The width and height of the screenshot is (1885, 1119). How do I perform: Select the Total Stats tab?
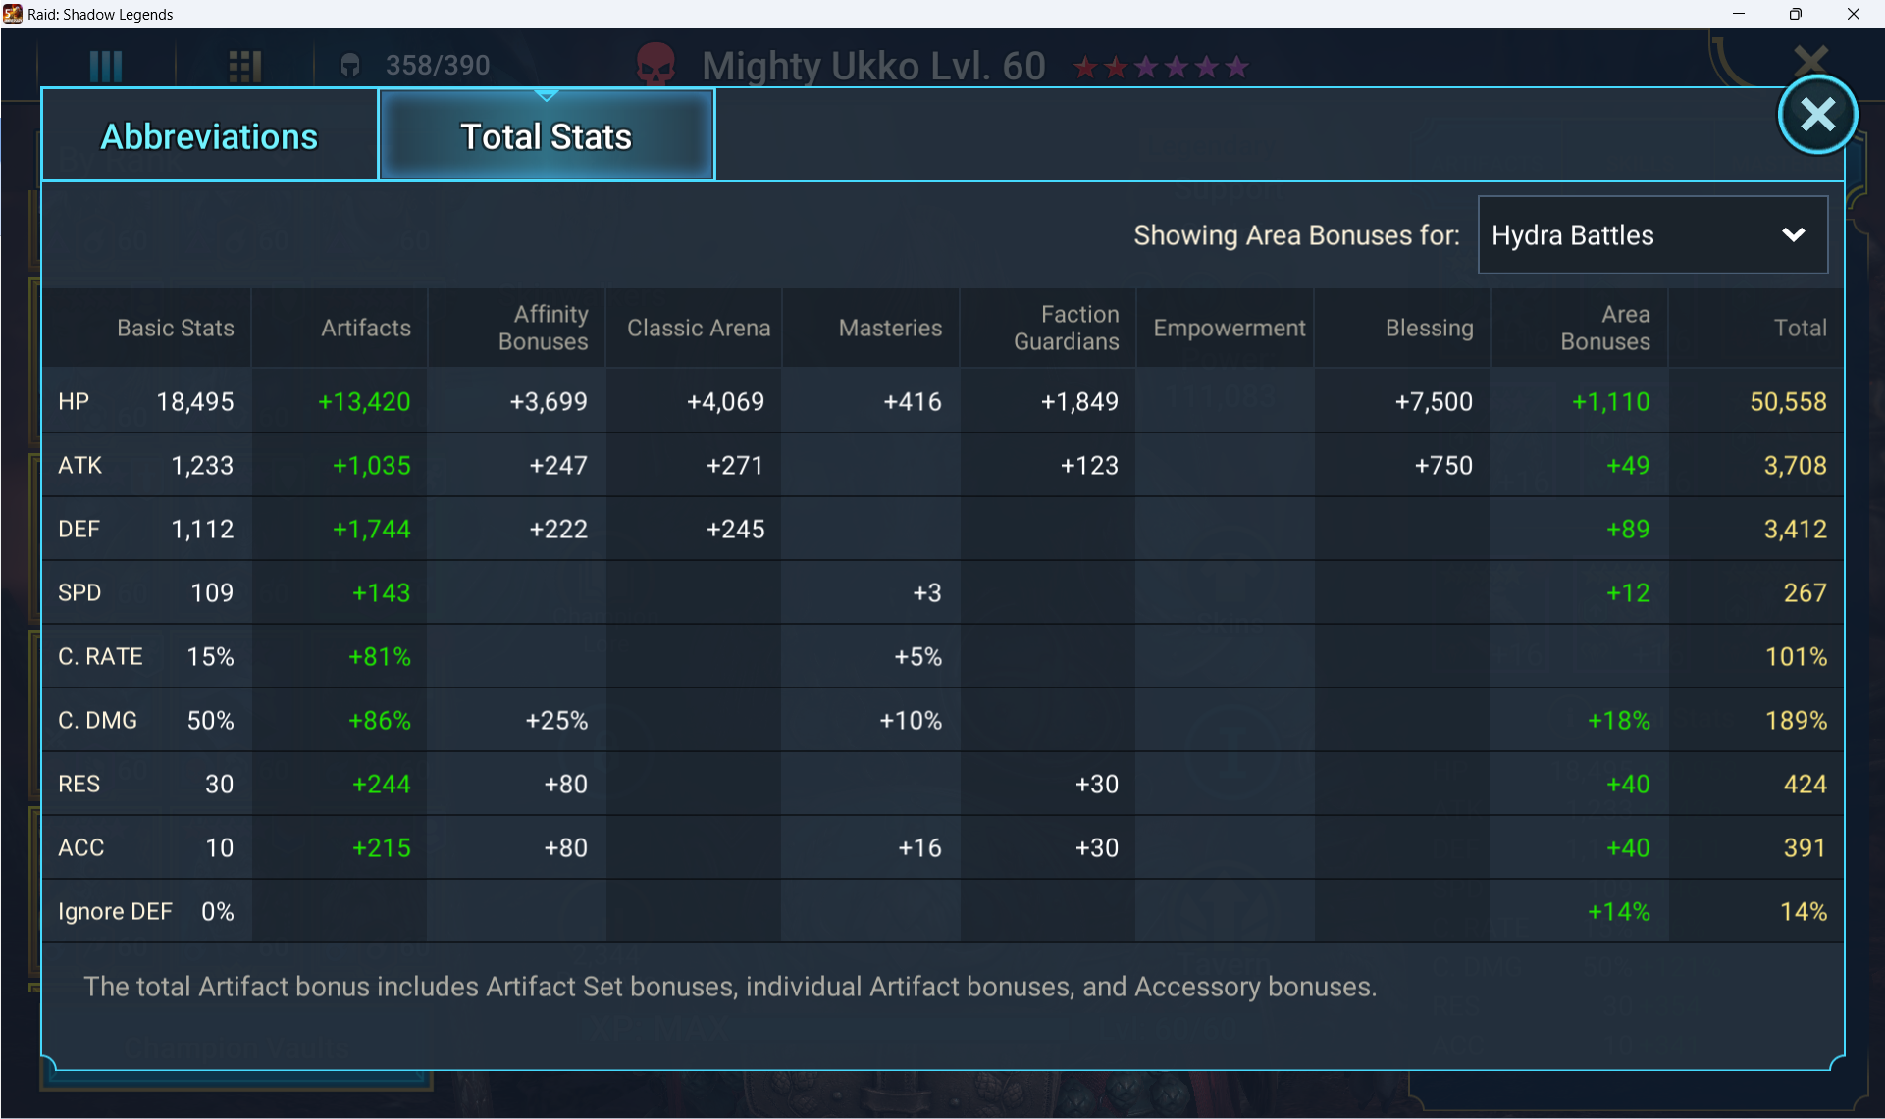[x=547, y=136]
